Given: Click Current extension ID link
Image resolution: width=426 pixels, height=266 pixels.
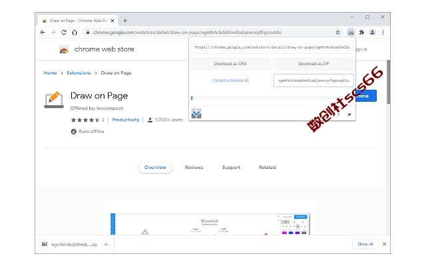Looking at the screenshot, I should [x=230, y=80].
